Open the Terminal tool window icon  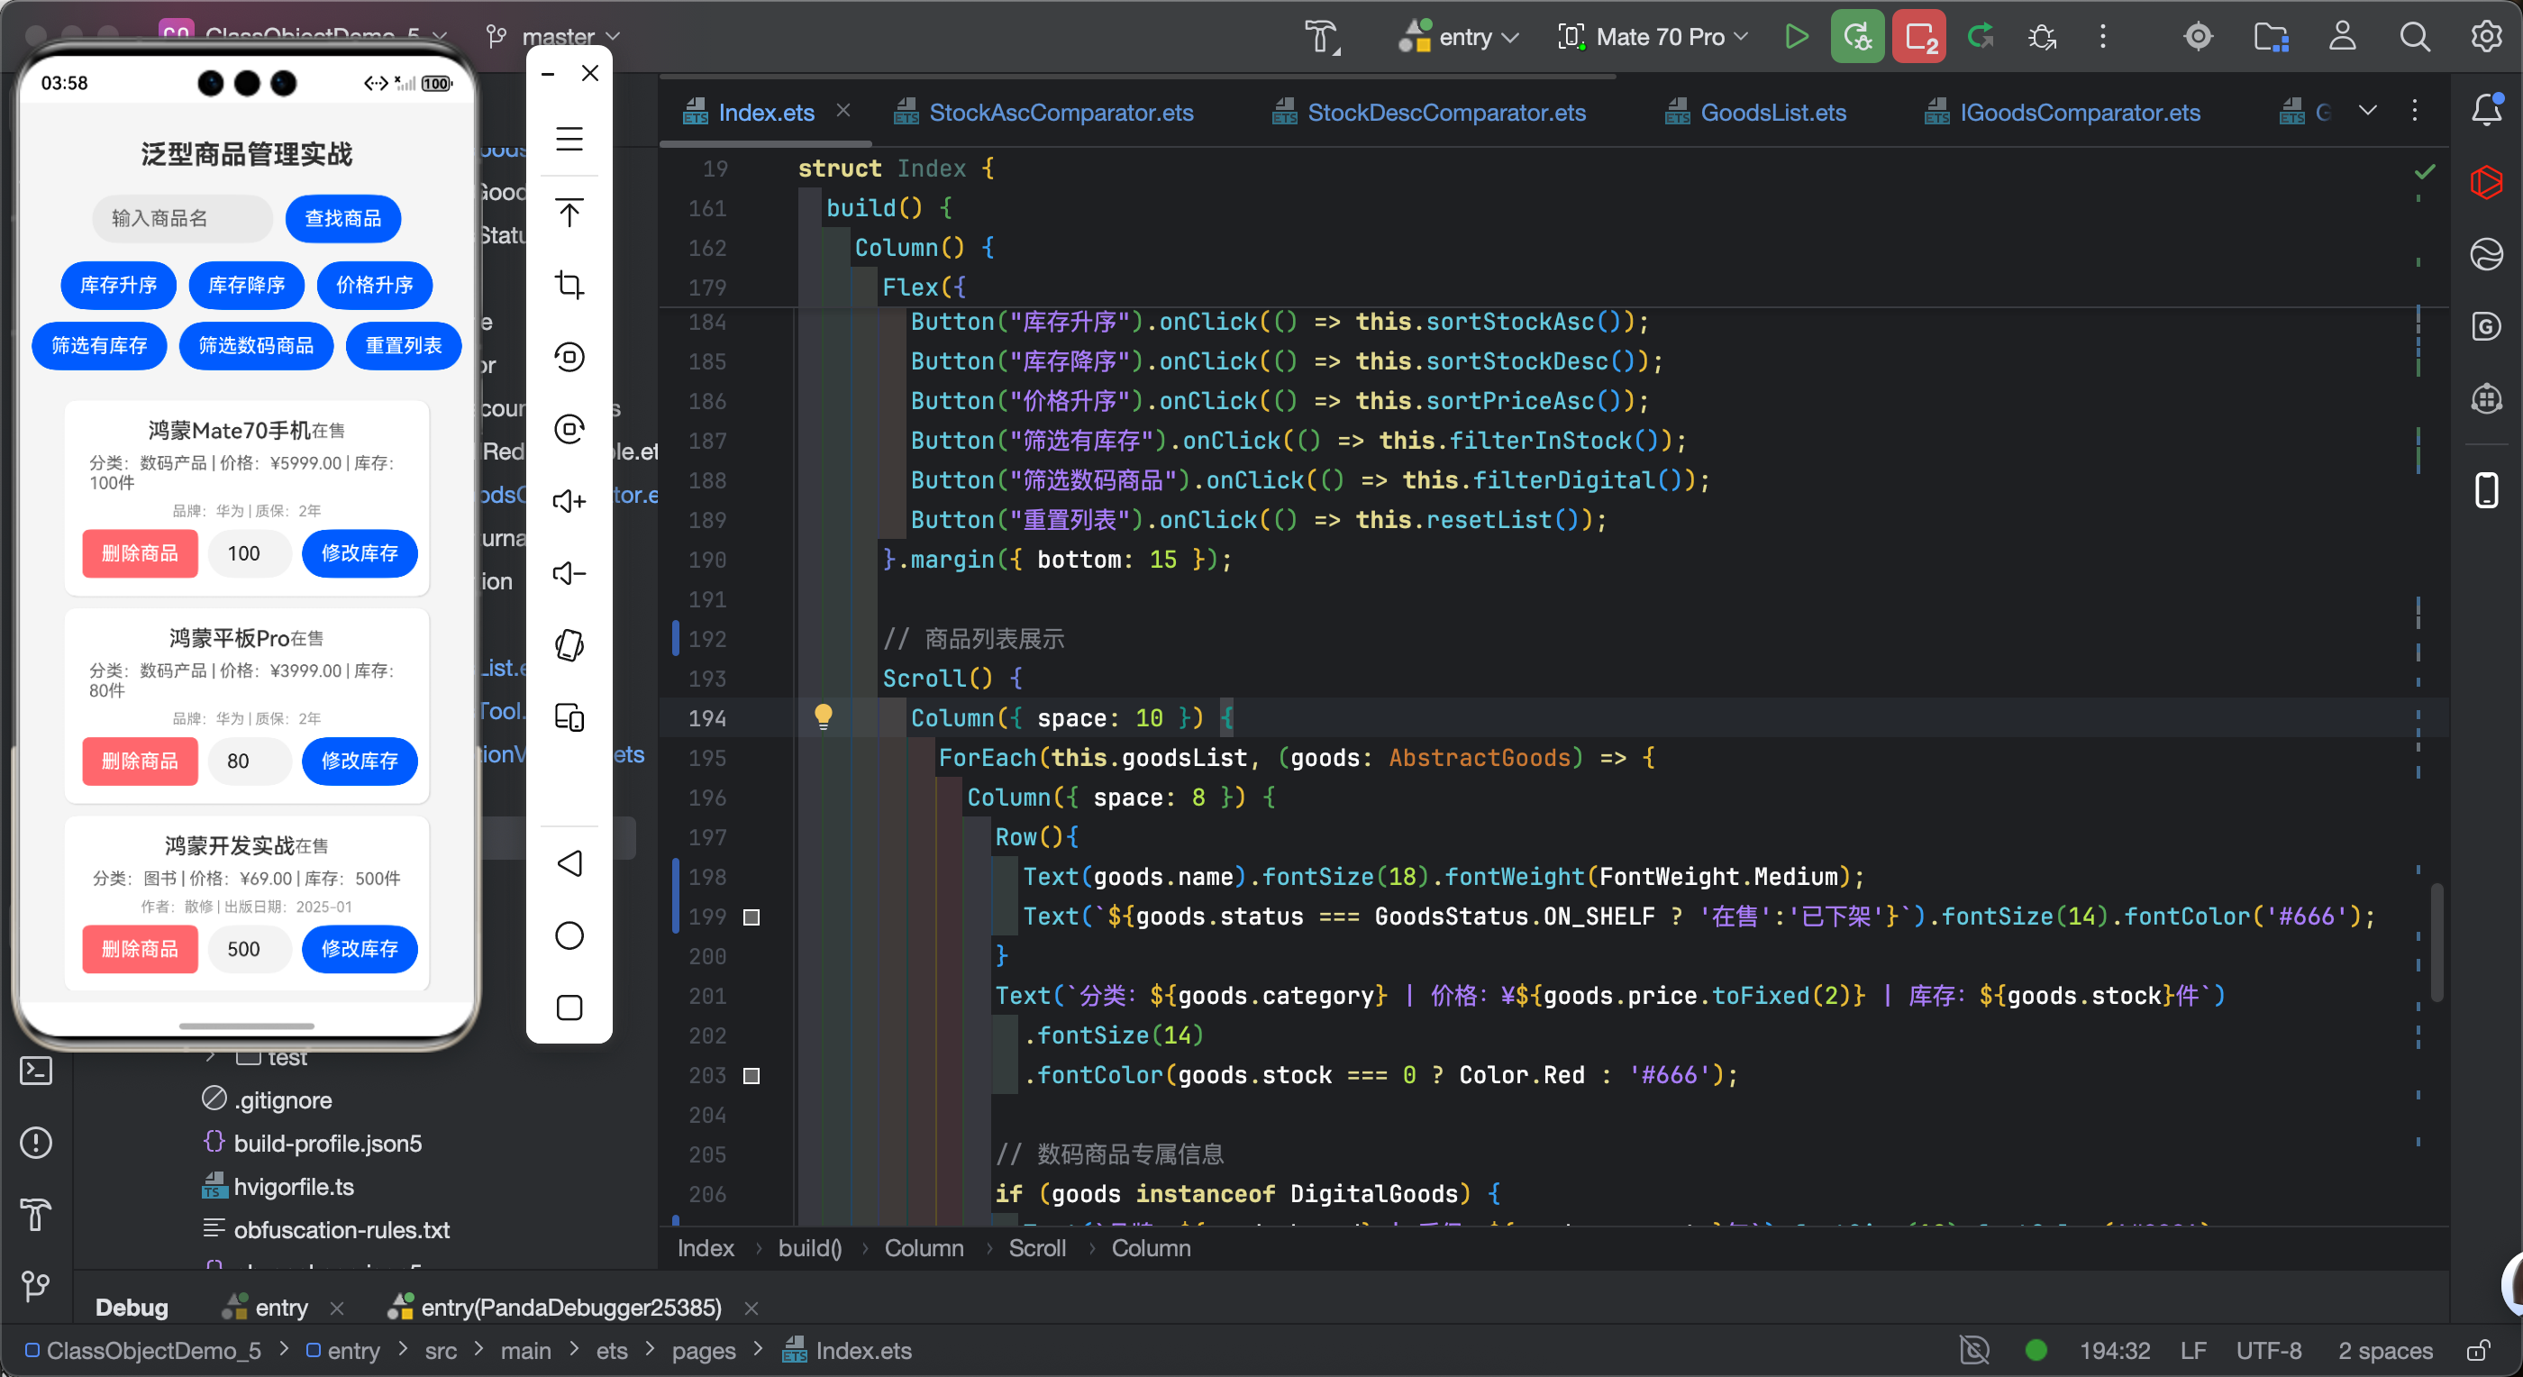pyautogui.click(x=36, y=1071)
